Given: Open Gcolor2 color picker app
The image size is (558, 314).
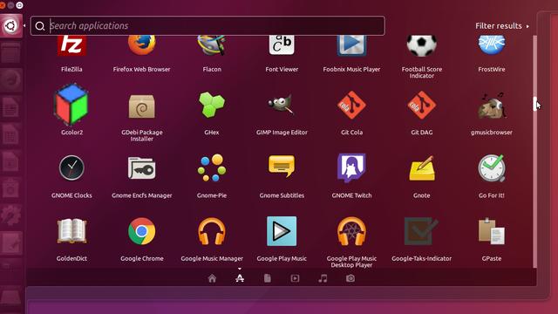Looking at the screenshot, I should 71,105.
